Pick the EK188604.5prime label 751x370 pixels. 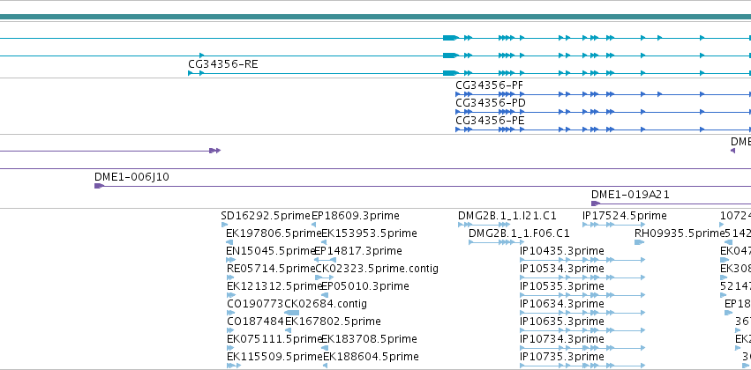(372, 357)
